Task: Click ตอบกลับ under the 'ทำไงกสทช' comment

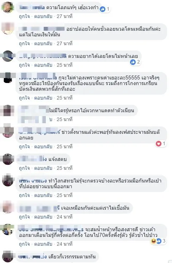Action: click(x=43, y=196)
